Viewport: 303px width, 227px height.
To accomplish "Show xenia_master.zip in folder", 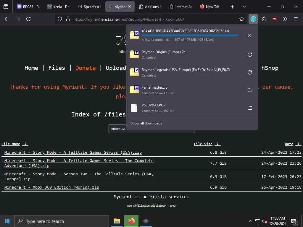I will pyautogui.click(x=250, y=90).
